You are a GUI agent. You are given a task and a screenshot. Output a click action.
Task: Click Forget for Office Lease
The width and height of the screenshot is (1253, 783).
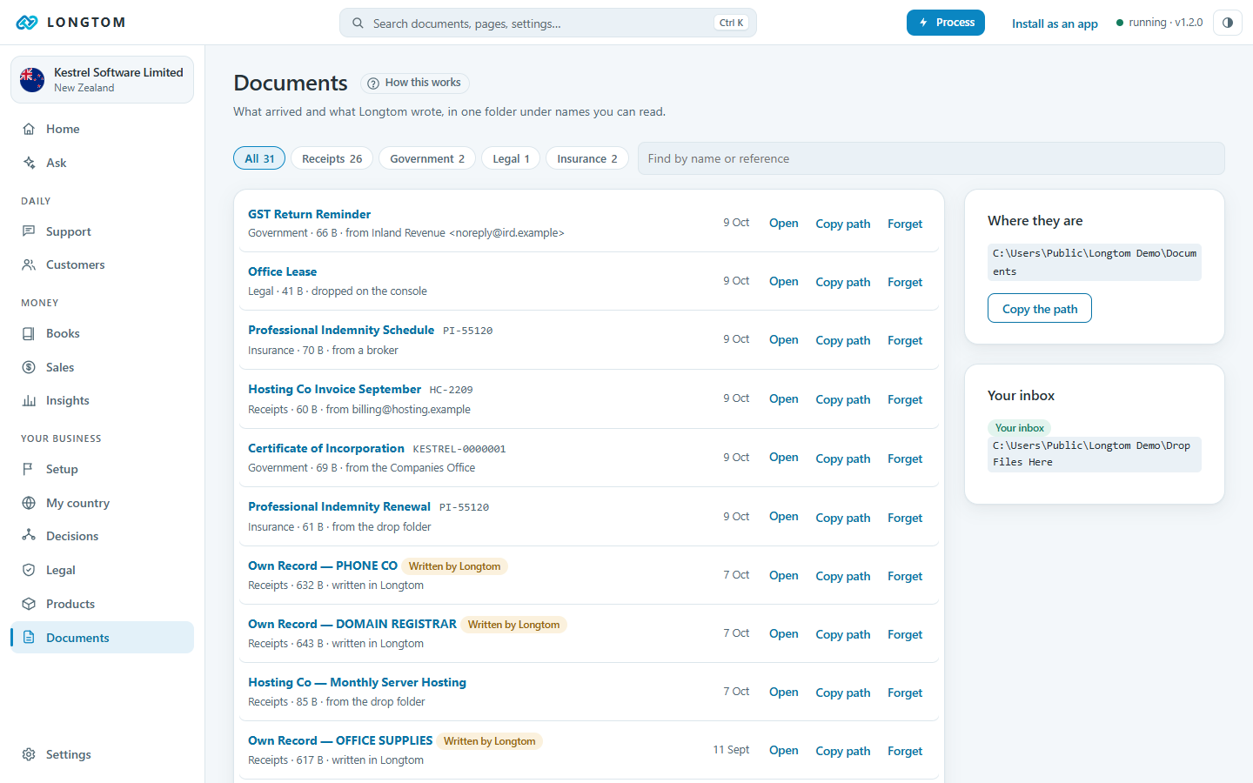click(x=905, y=282)
